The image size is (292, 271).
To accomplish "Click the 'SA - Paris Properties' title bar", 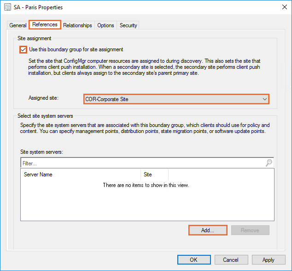I will coord(138,7).
